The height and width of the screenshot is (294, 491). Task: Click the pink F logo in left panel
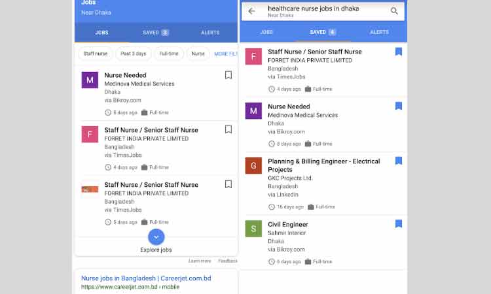pyautogui.click(x=90, y=135)
